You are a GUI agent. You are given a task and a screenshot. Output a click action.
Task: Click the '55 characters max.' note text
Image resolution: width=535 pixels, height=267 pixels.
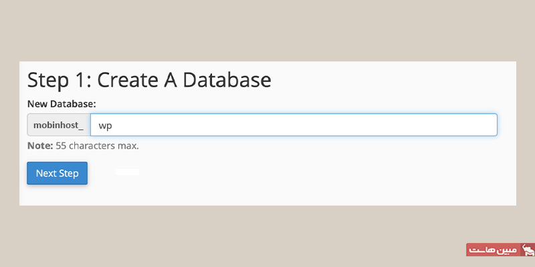point(97,146)
